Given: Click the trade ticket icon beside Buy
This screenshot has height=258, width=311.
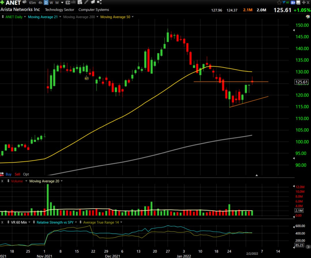Looking at the screenshot, I should click(x=2, y=174).
